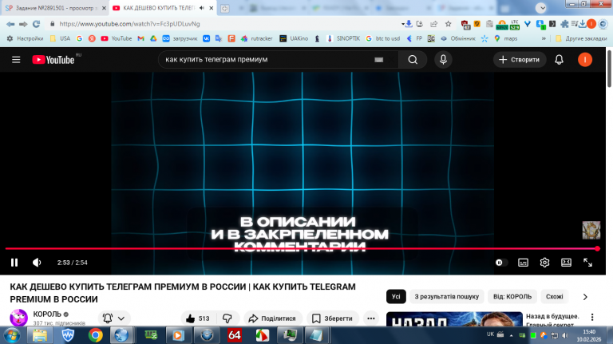Screen dimensions: 613x344
Task: Show more filter chips with right arrow
Action: (585, 297)
